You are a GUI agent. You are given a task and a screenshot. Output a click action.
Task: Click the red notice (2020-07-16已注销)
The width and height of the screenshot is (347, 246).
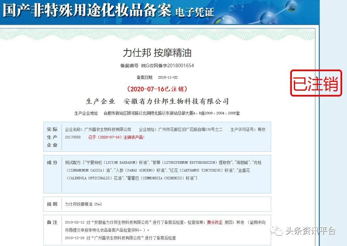157,89
